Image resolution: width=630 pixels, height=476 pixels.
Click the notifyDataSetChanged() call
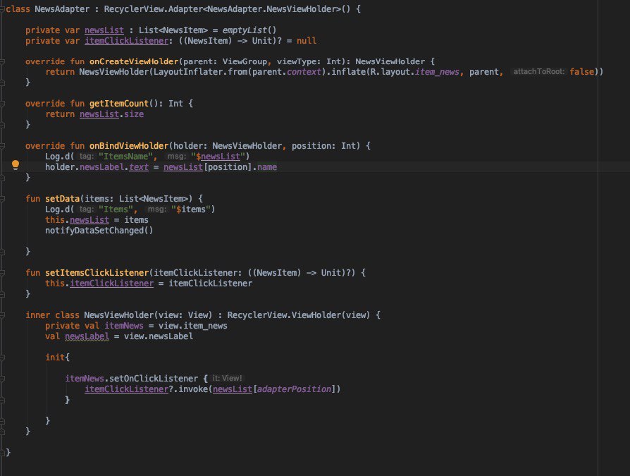click(x=99, y=231)
